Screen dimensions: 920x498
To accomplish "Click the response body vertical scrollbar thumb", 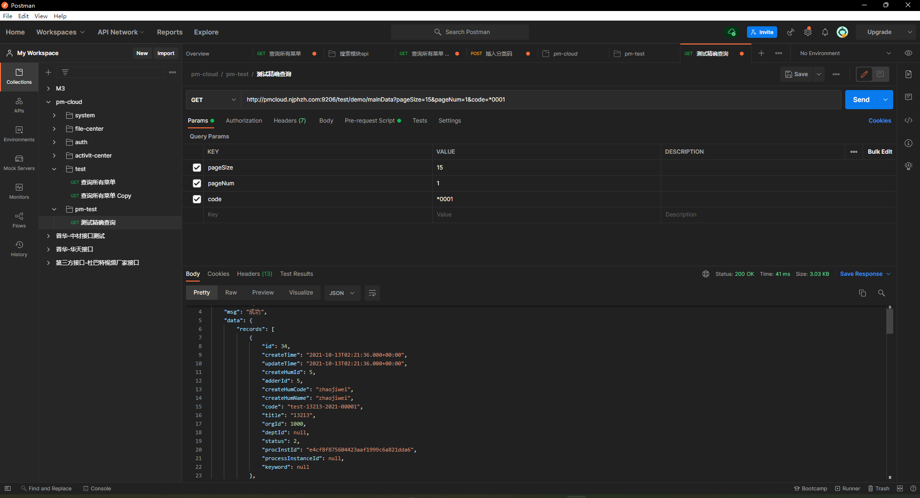I will (890, 321).
